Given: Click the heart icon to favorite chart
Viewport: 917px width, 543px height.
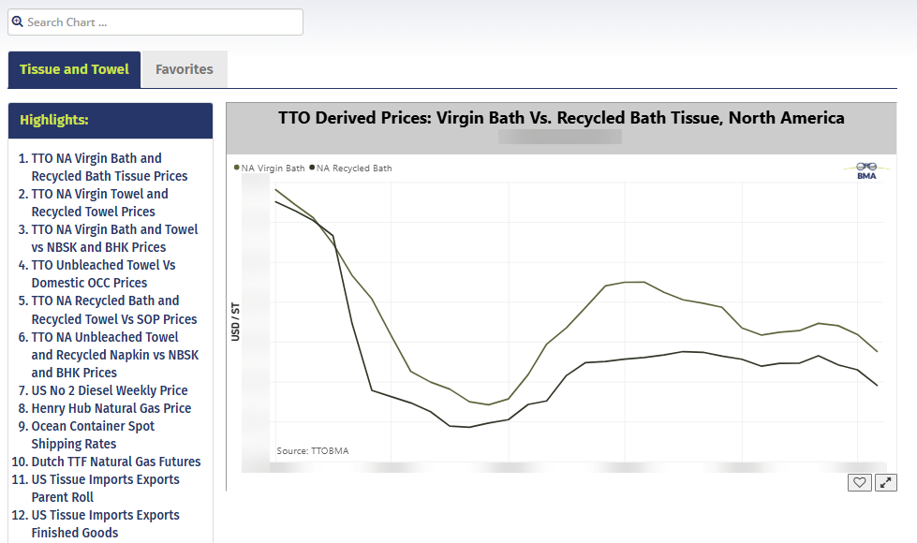Looking at the screenshot, I should click(x=859, y=482).
